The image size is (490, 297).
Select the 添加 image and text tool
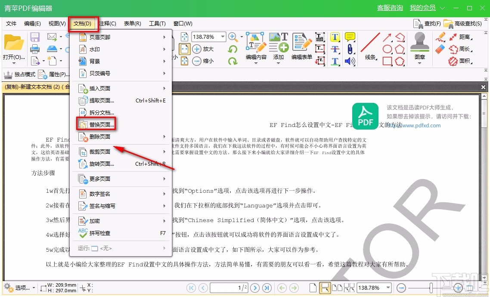click(279, 46)
